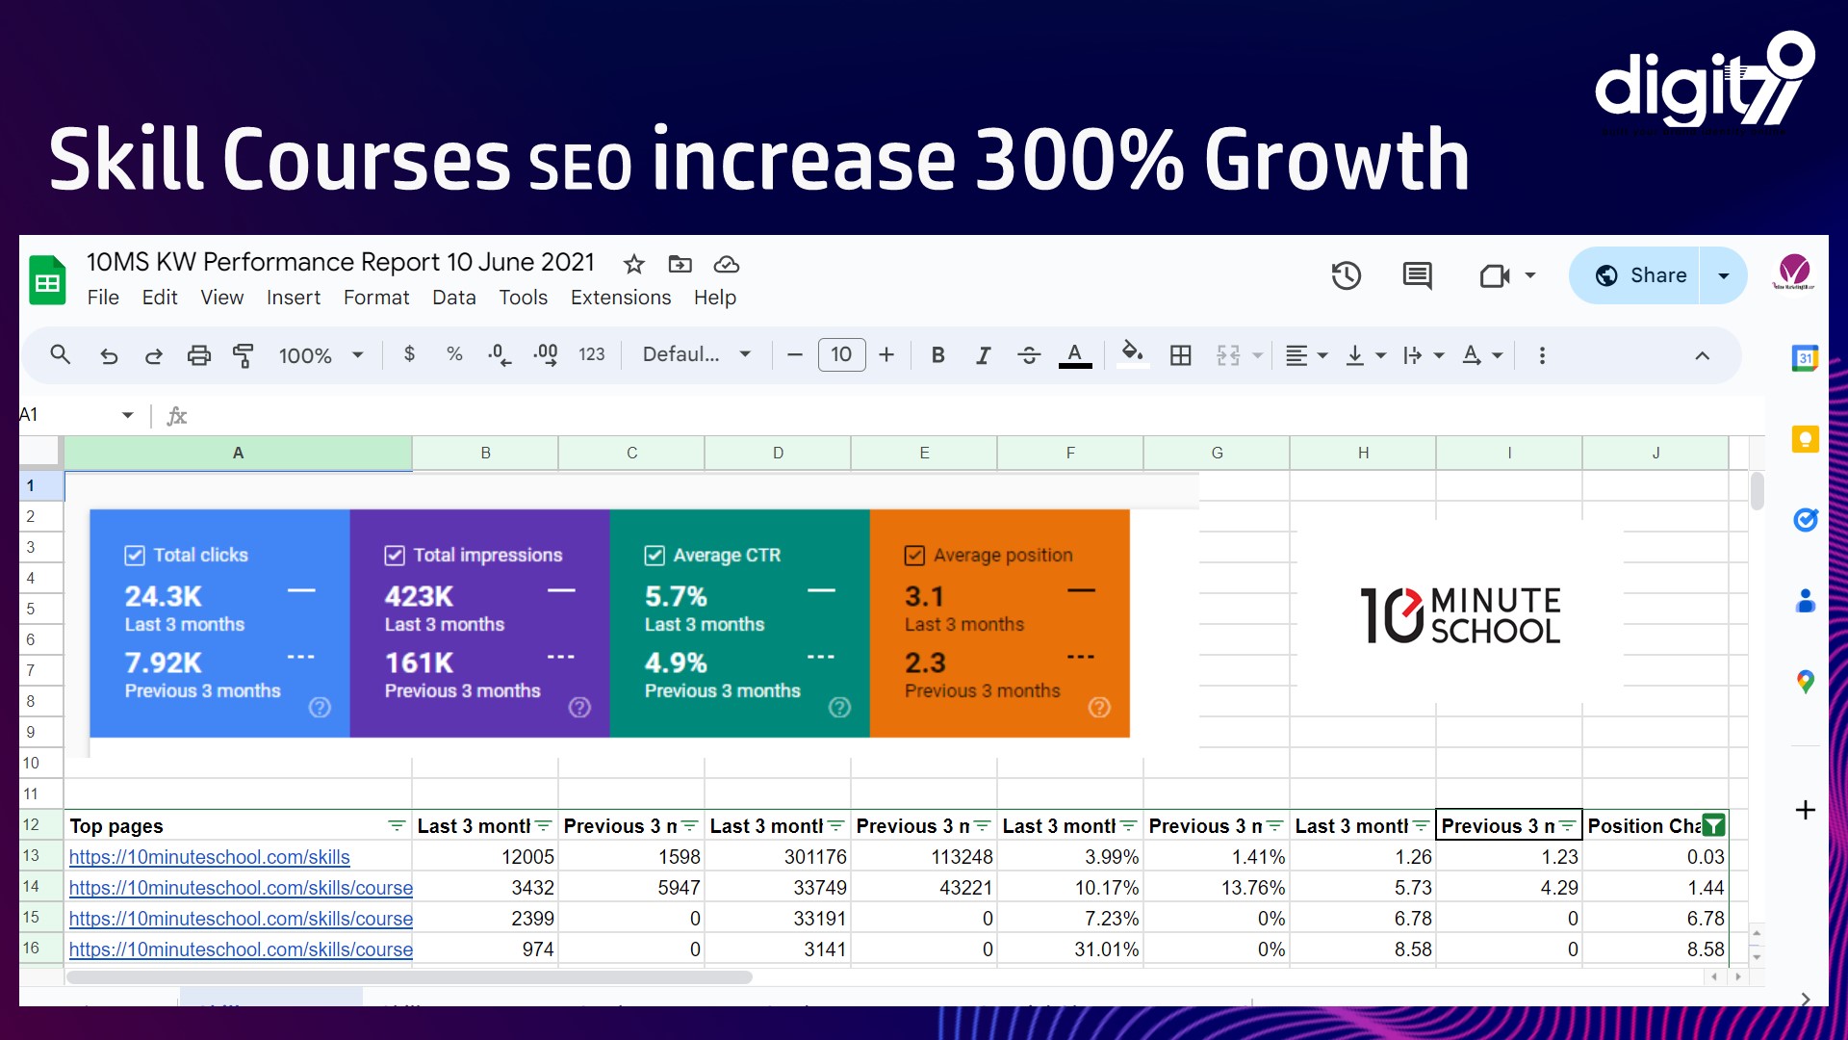This screenshot has width=1848, height=1040.
Task: Click the font size input field
Action: 841,354
